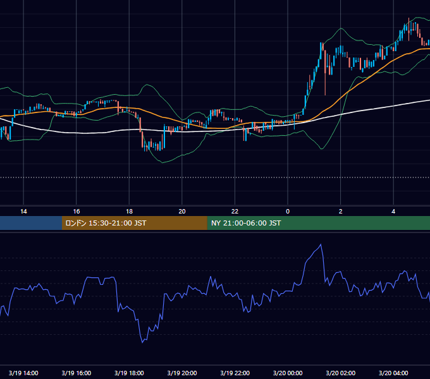Click the hour label 18 on the price chart axis
This screenshot has width=430, height=379.
pyautogui.click(x=129, y=212)
